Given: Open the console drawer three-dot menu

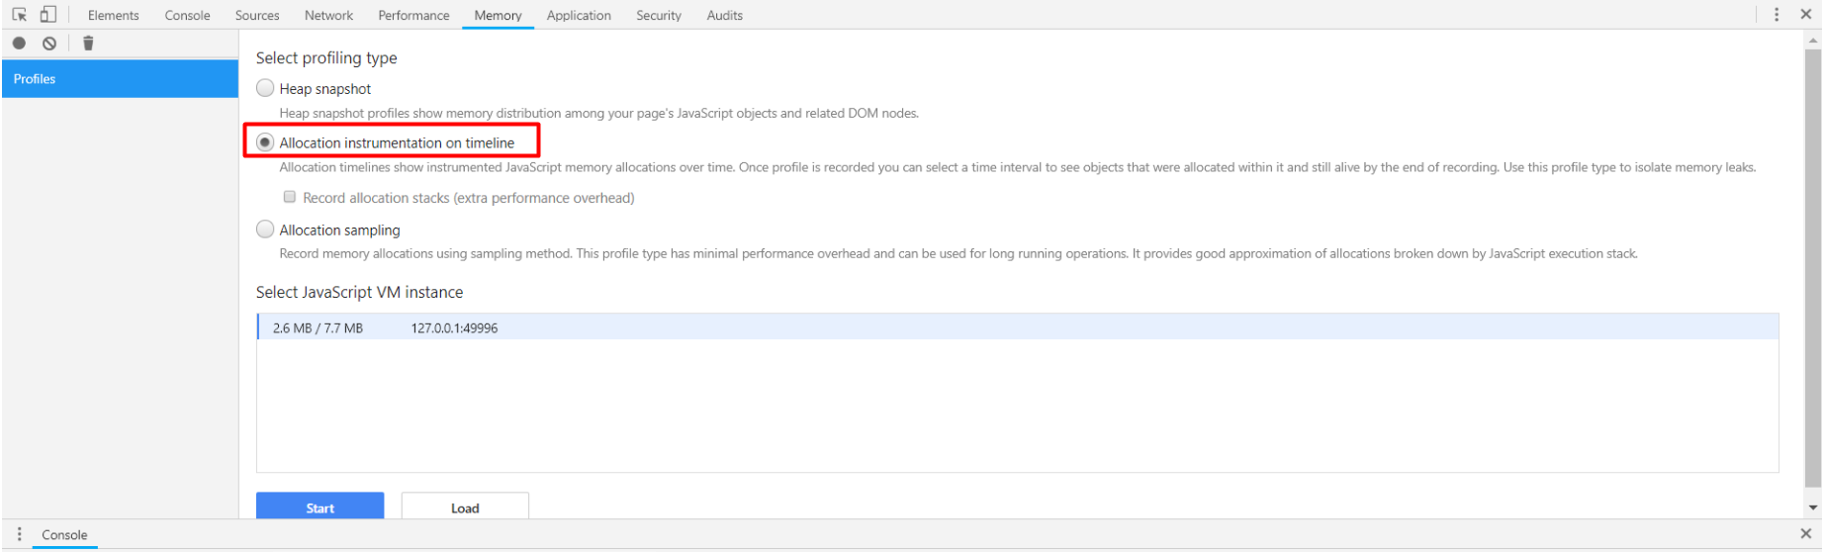Looking at the screenshot, I should (x=19, y=534).
